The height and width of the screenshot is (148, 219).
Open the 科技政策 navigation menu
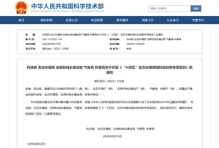coord(97,20)
